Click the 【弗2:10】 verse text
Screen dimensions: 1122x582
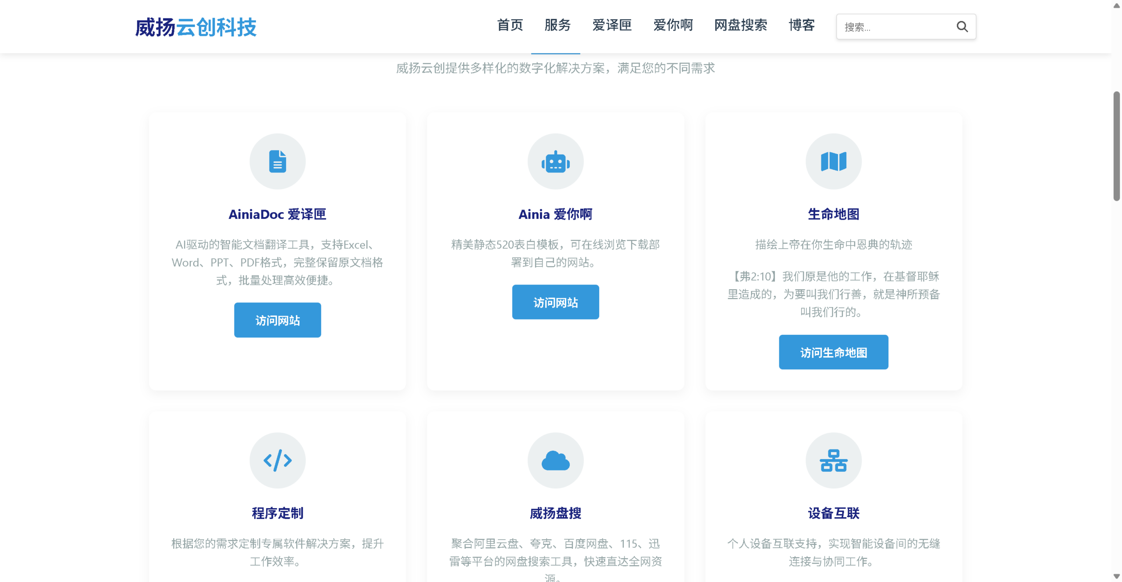[833, 294]
